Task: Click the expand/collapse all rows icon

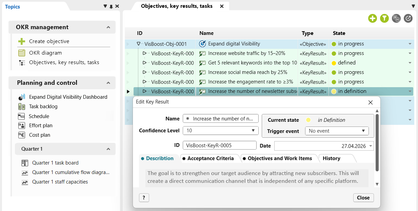Action: pos(396,18)
